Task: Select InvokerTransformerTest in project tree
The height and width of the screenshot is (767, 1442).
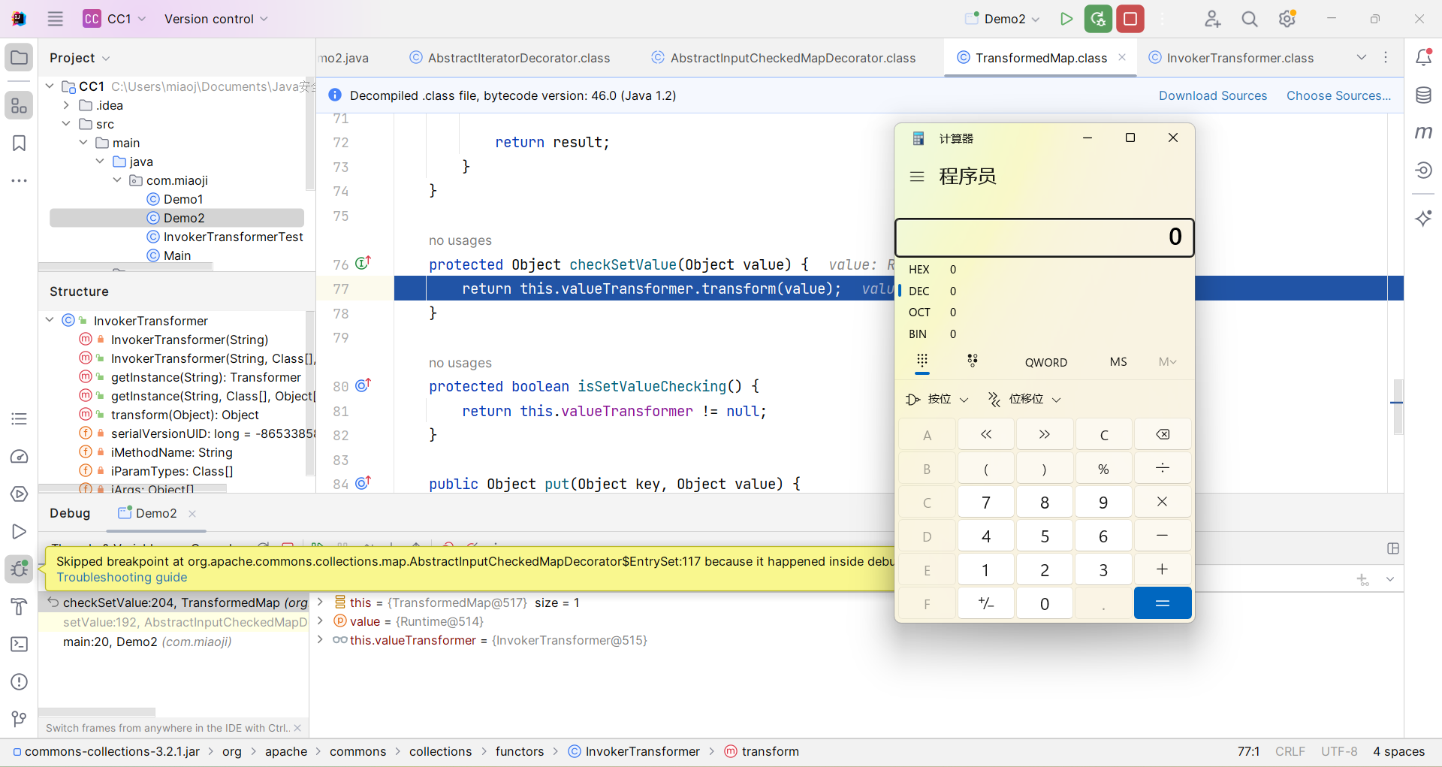Action: 233,237
